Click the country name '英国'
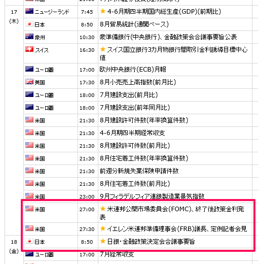Image resolution: width=258 pixels, height=264 pixels. (40, 82)
